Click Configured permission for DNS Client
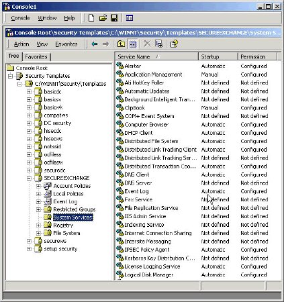This screenshot has height=302, width=284. click(254, 174)
